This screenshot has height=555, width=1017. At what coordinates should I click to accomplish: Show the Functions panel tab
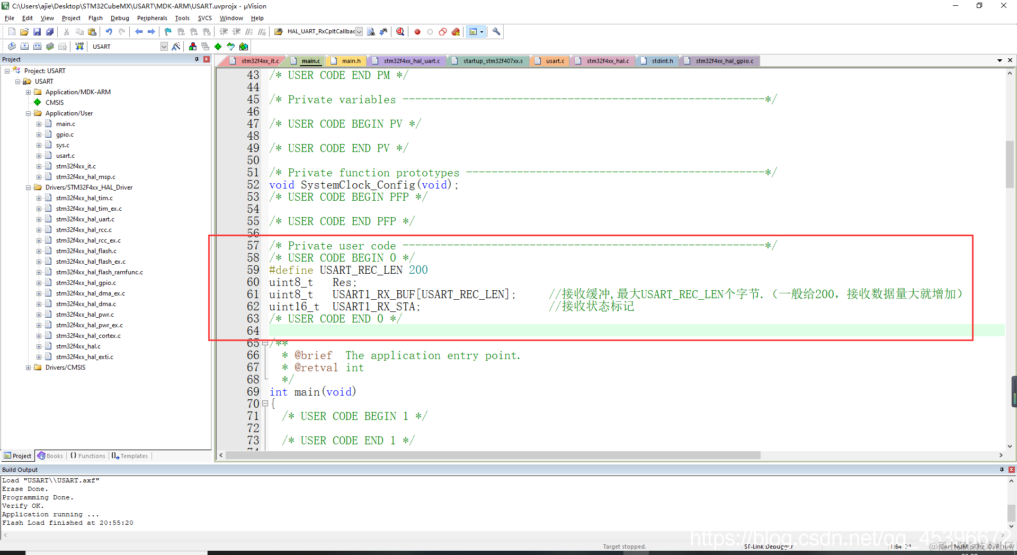point(88,456)
